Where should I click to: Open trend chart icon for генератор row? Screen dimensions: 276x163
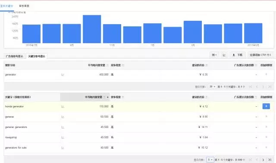click(63, 137)
